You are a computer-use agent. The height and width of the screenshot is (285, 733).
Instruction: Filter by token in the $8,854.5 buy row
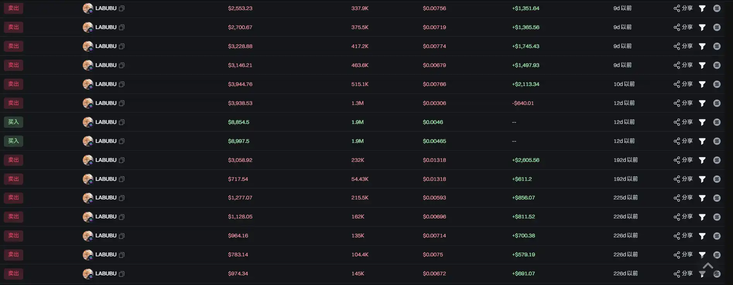tap(702, 122)
